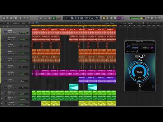Screen dimensions: 163x122
Task: Duplicate the selected track
Action: point(7,26)
